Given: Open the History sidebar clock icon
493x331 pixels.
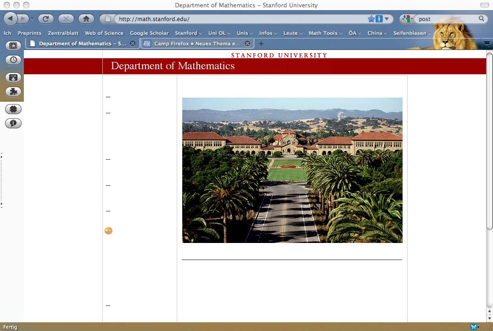Looking at the screenshot, I should (x=13, y=60).
